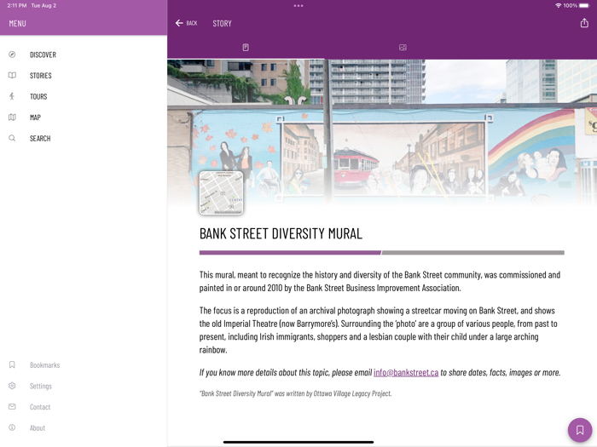Tap the floating bookmark button

coord(579,430)
